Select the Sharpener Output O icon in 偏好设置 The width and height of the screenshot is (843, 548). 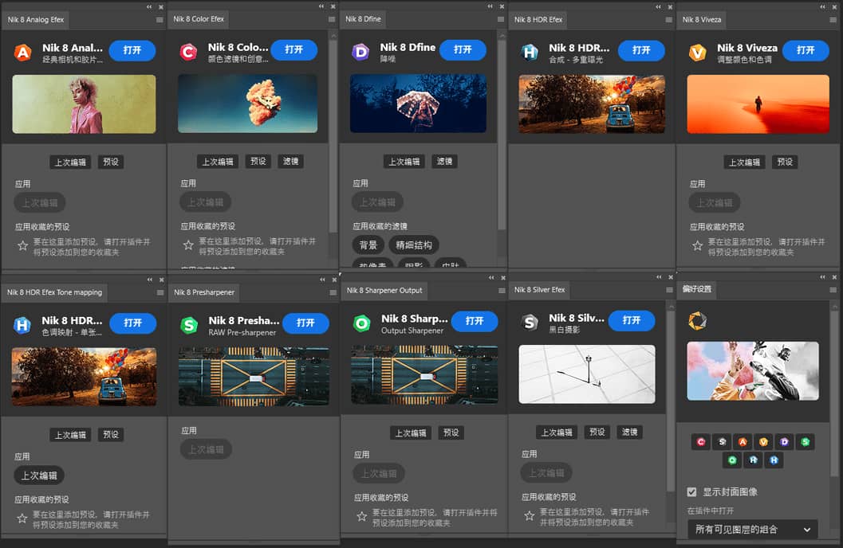pos(732,460)
